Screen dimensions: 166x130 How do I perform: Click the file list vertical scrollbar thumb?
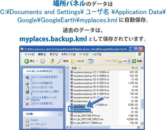click(142, 104)
